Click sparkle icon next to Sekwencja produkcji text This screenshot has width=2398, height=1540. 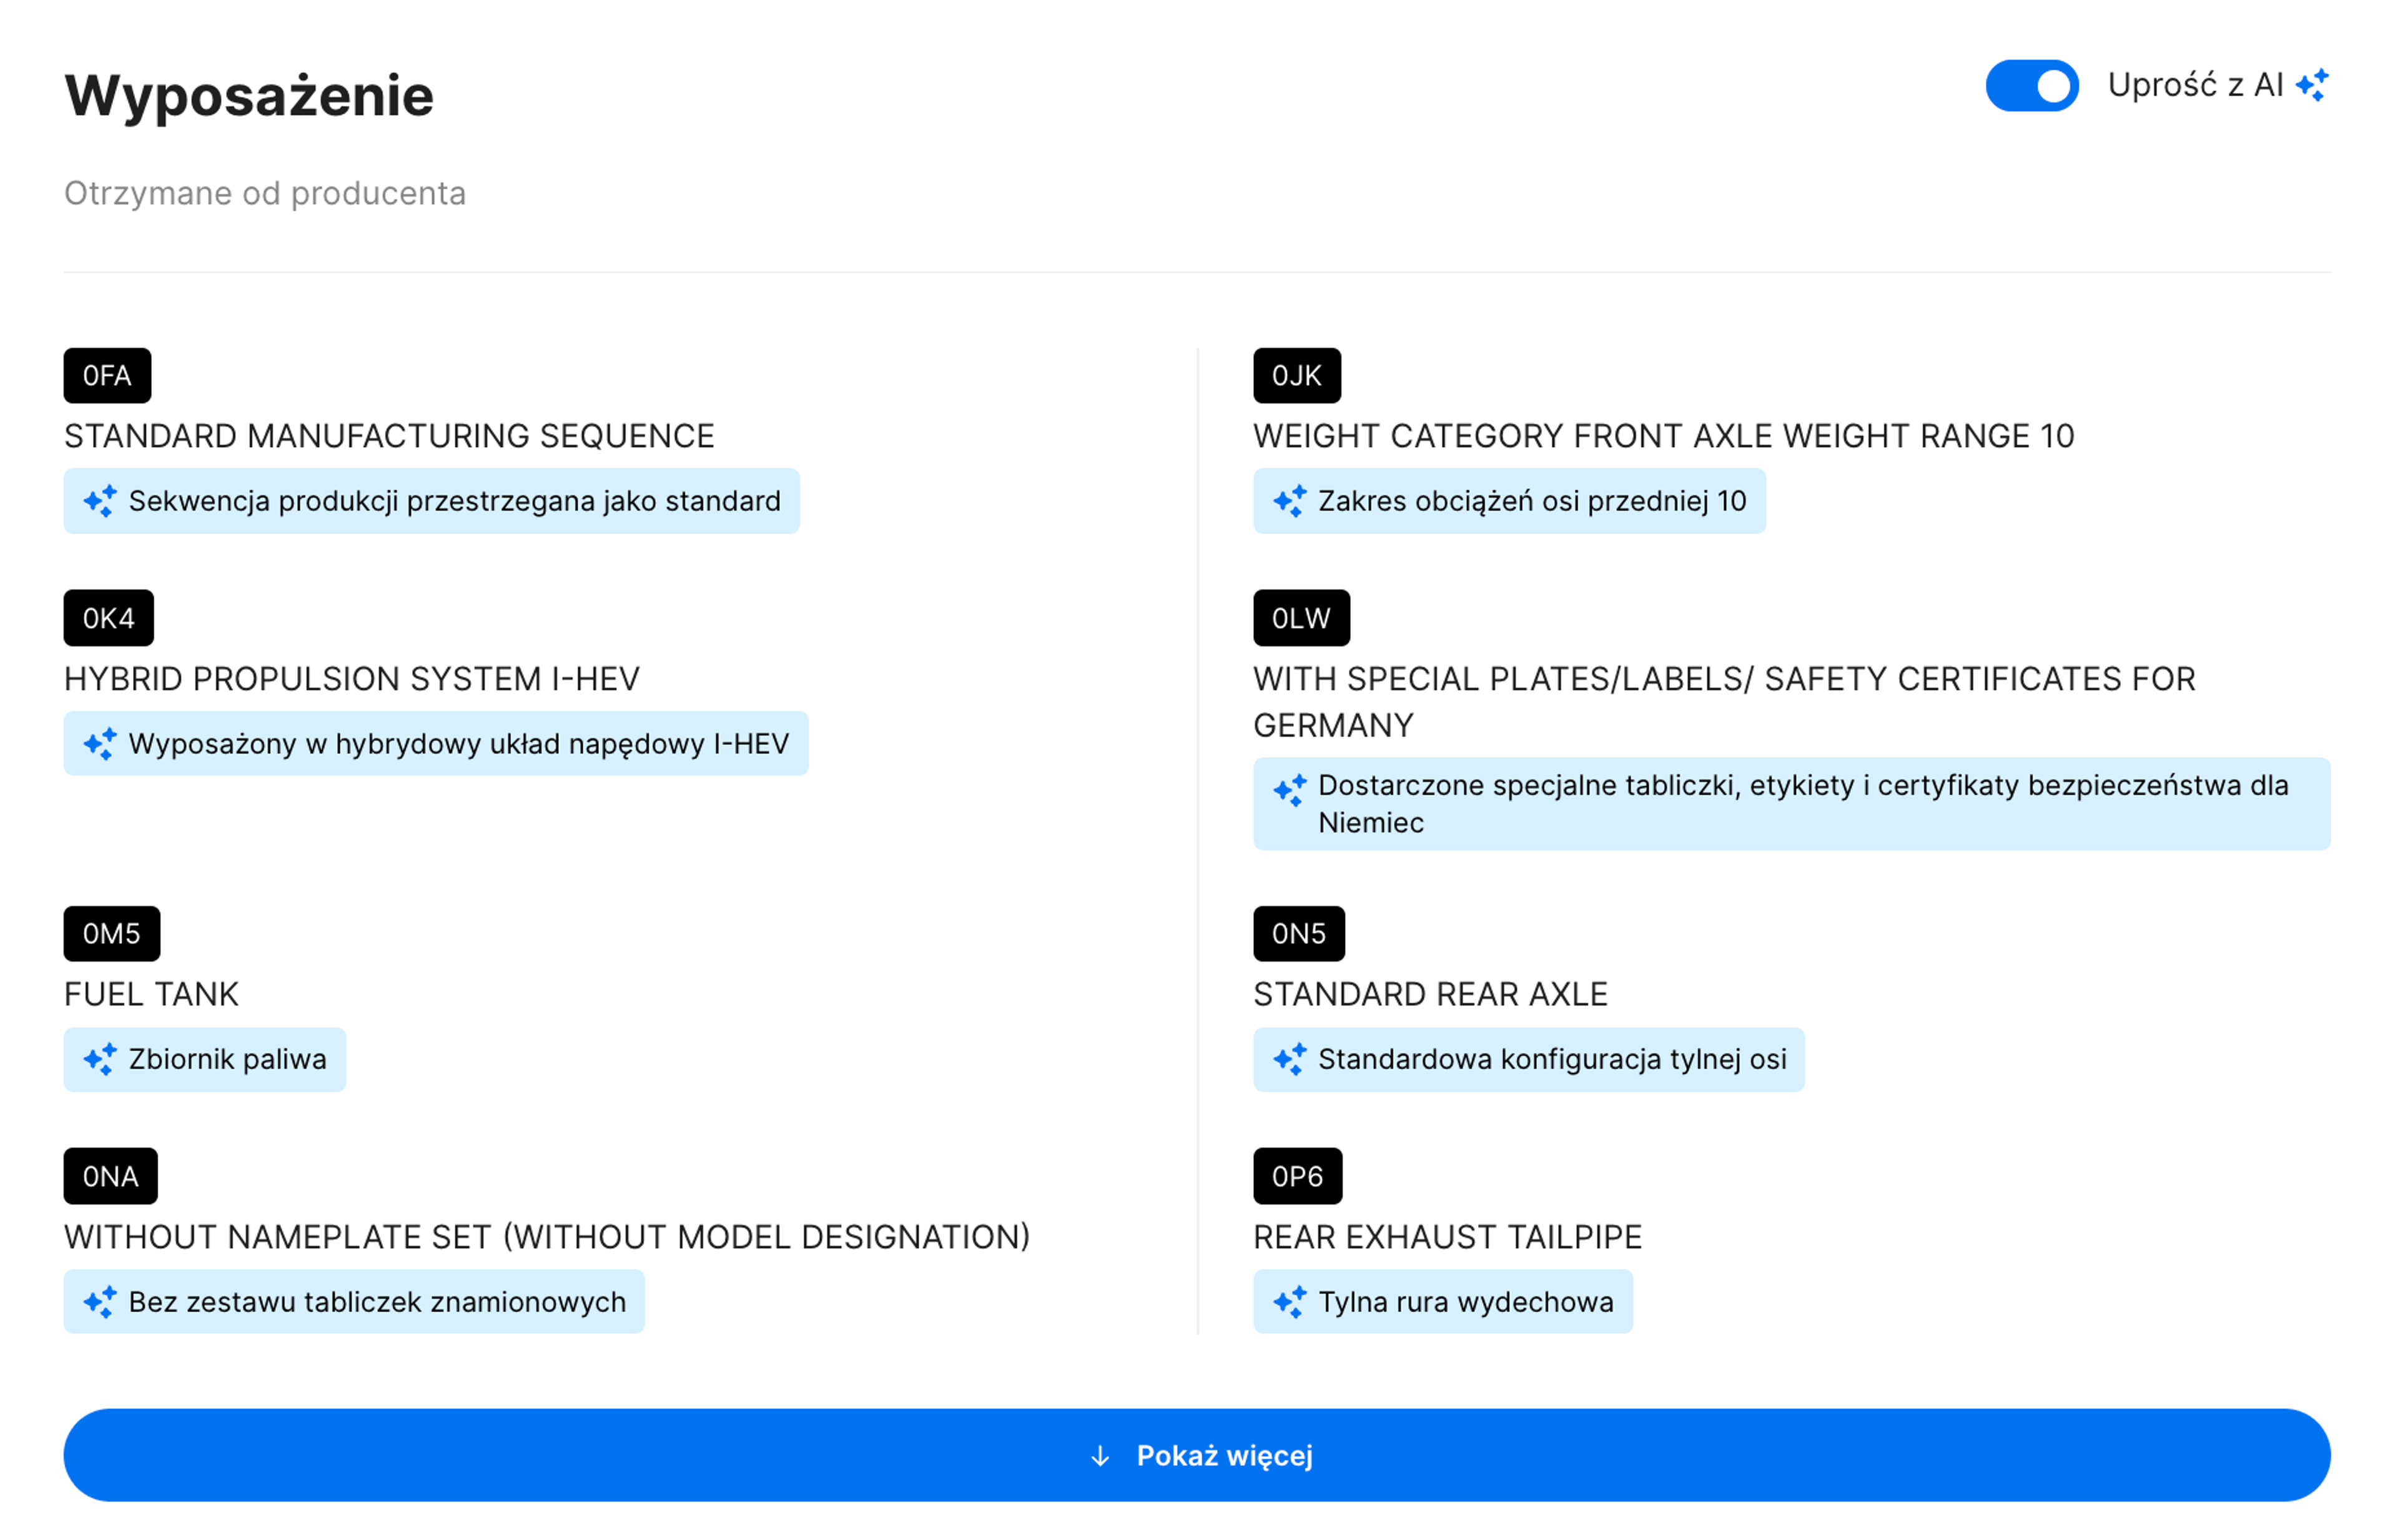pos(100,501)
